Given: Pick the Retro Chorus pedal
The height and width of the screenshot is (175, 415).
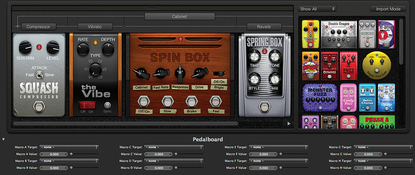Looking at the screenshot, I should [367, 97].
